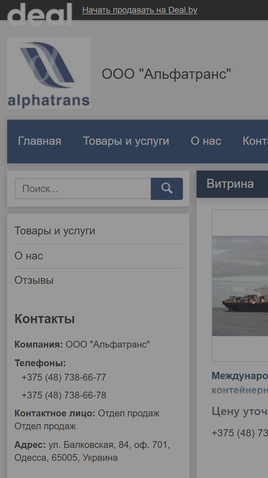Click phone number +375 (48) 738-66-78

click(64, 395)
